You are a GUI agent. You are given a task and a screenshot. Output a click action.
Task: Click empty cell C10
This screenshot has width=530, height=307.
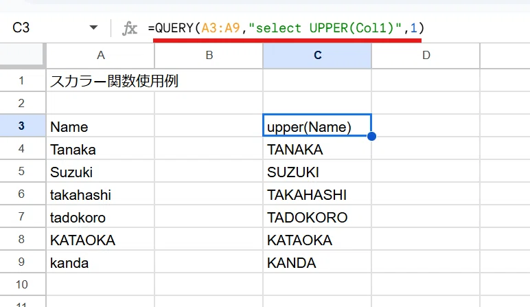click(317, 284)
